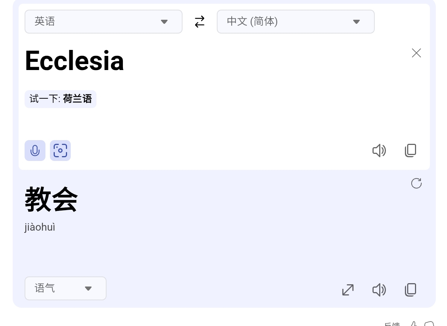The image size is (447, 326).
Task: Copy the translated text 教会
Action: [410, 289]
